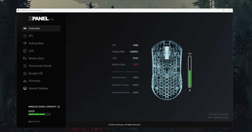
Task: Click the Dongle RF Firmware label
Action: pos(120,85)
